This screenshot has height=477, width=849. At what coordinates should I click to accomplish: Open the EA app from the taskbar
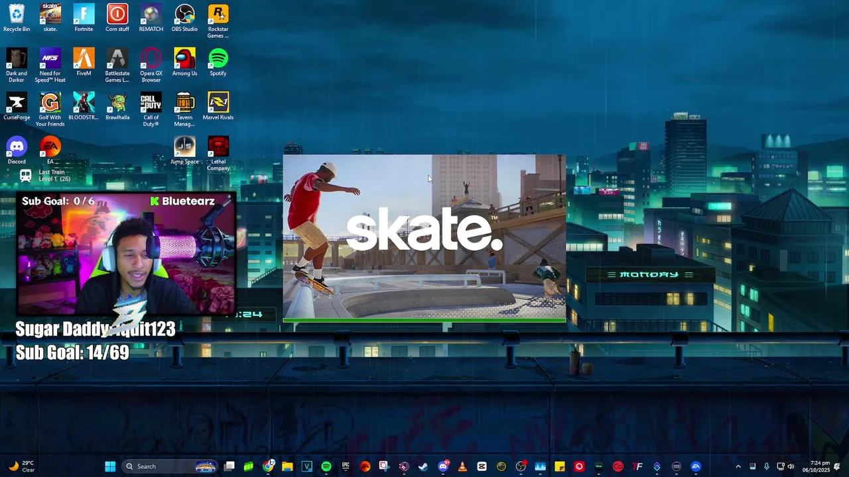pyautogui.click(x=696, y=466)
